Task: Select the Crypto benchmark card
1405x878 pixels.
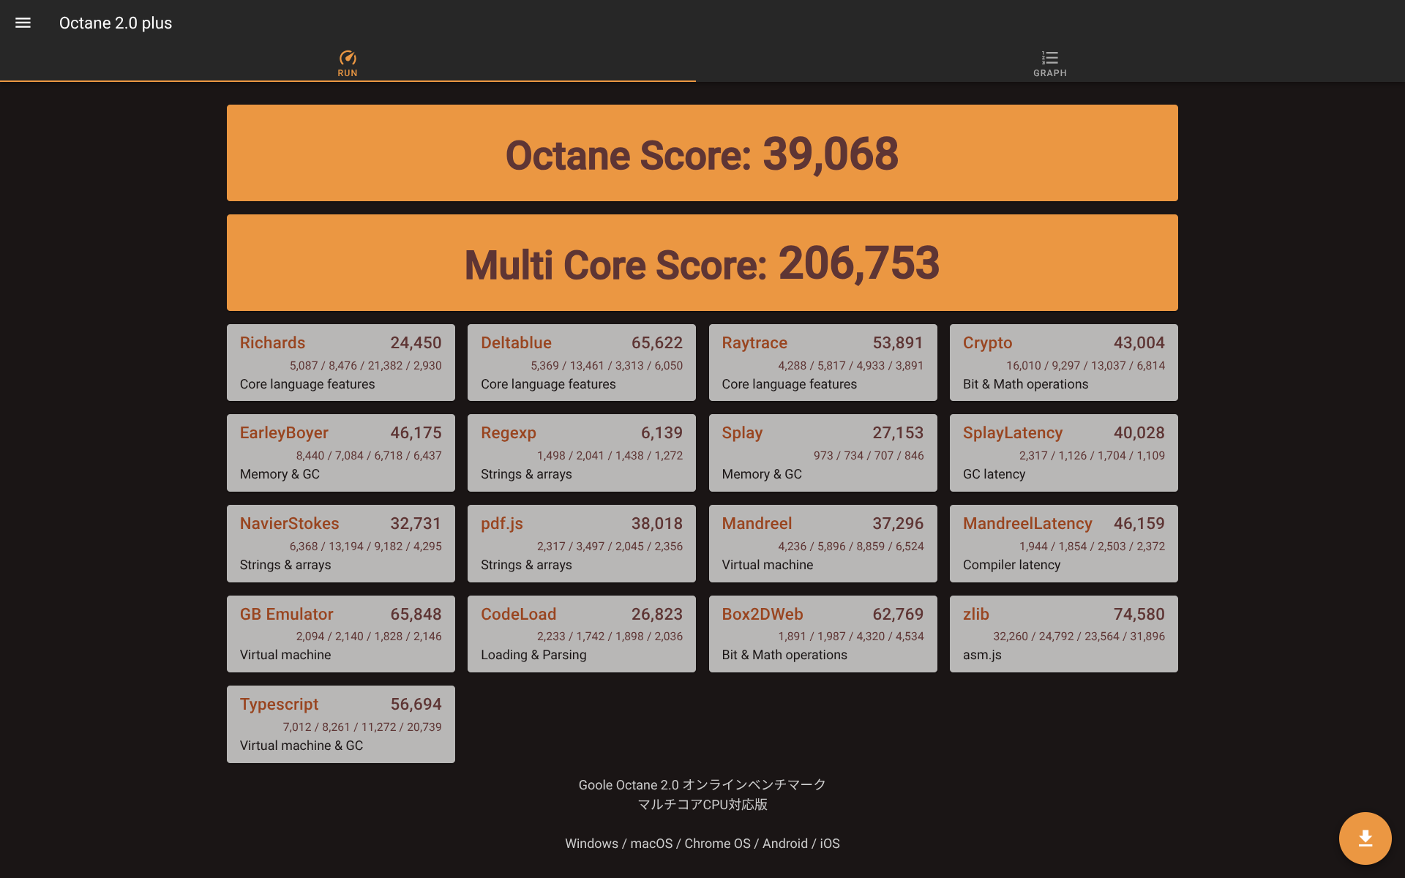Action: point(1063,362)
